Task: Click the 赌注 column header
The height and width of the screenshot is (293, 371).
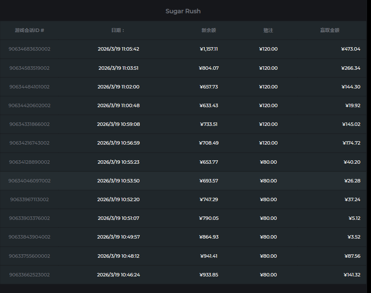Action: point(268,30)
